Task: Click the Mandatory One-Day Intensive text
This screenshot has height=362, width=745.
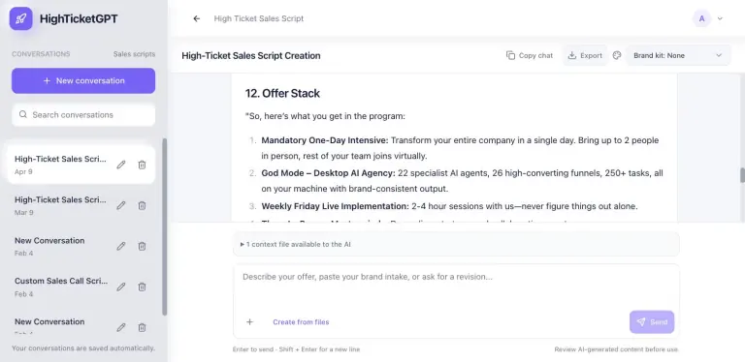Action: (x=325, y=140)
